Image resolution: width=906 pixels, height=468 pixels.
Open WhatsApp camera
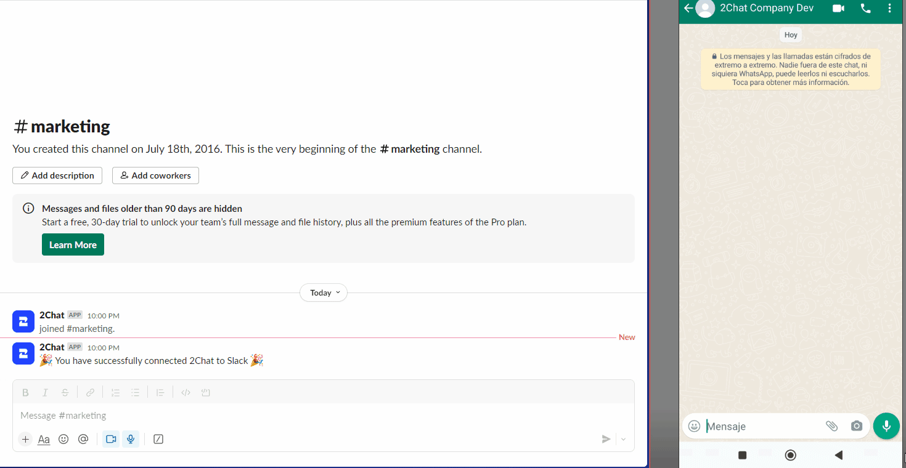856,426
